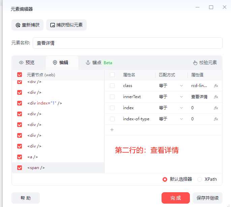Click the fx icon in the index-of-type row

tap(216, 119)
